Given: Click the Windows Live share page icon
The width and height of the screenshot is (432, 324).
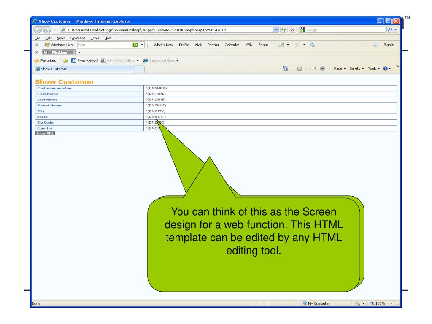Looking at the screenshot, I should (281, 45).
